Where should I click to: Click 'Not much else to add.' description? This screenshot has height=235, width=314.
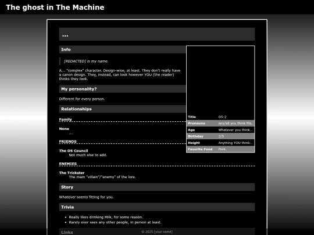coord(88,155)
